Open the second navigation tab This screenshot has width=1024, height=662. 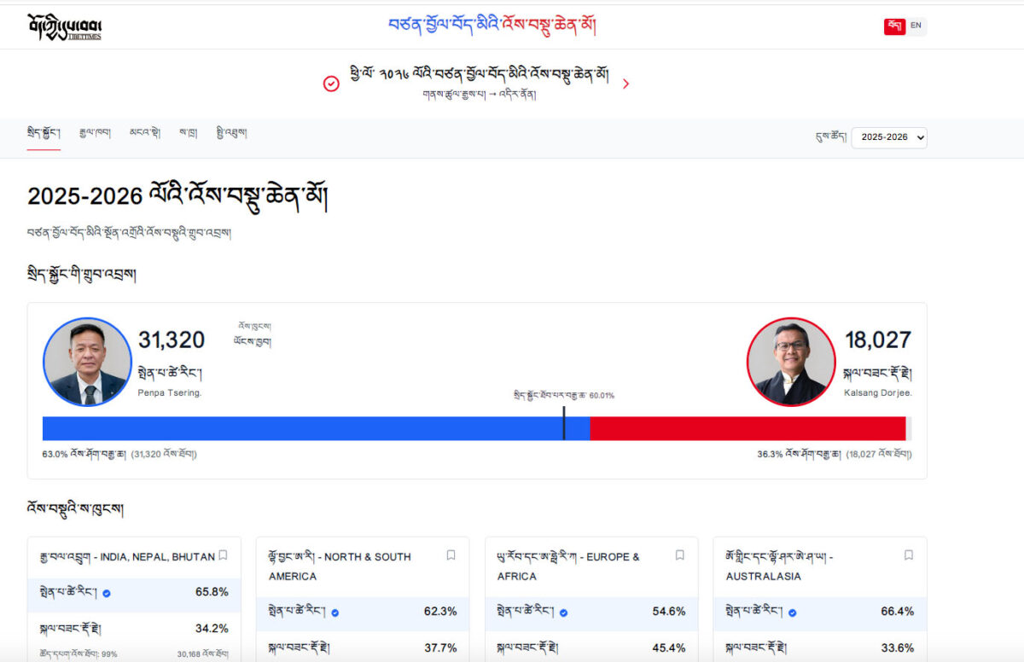94,133
